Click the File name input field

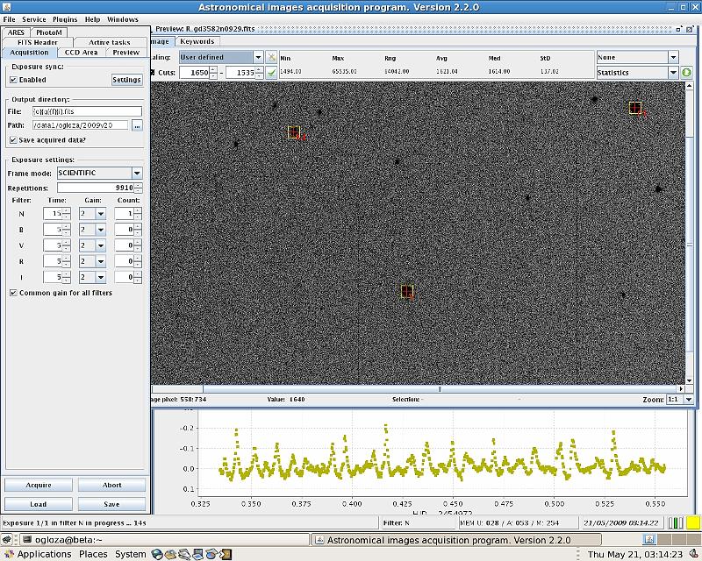click(x=86, y=111)
